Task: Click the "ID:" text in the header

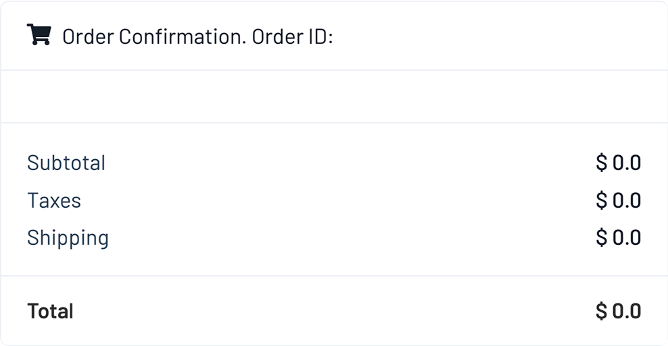Action: click(x=321, y=36)
